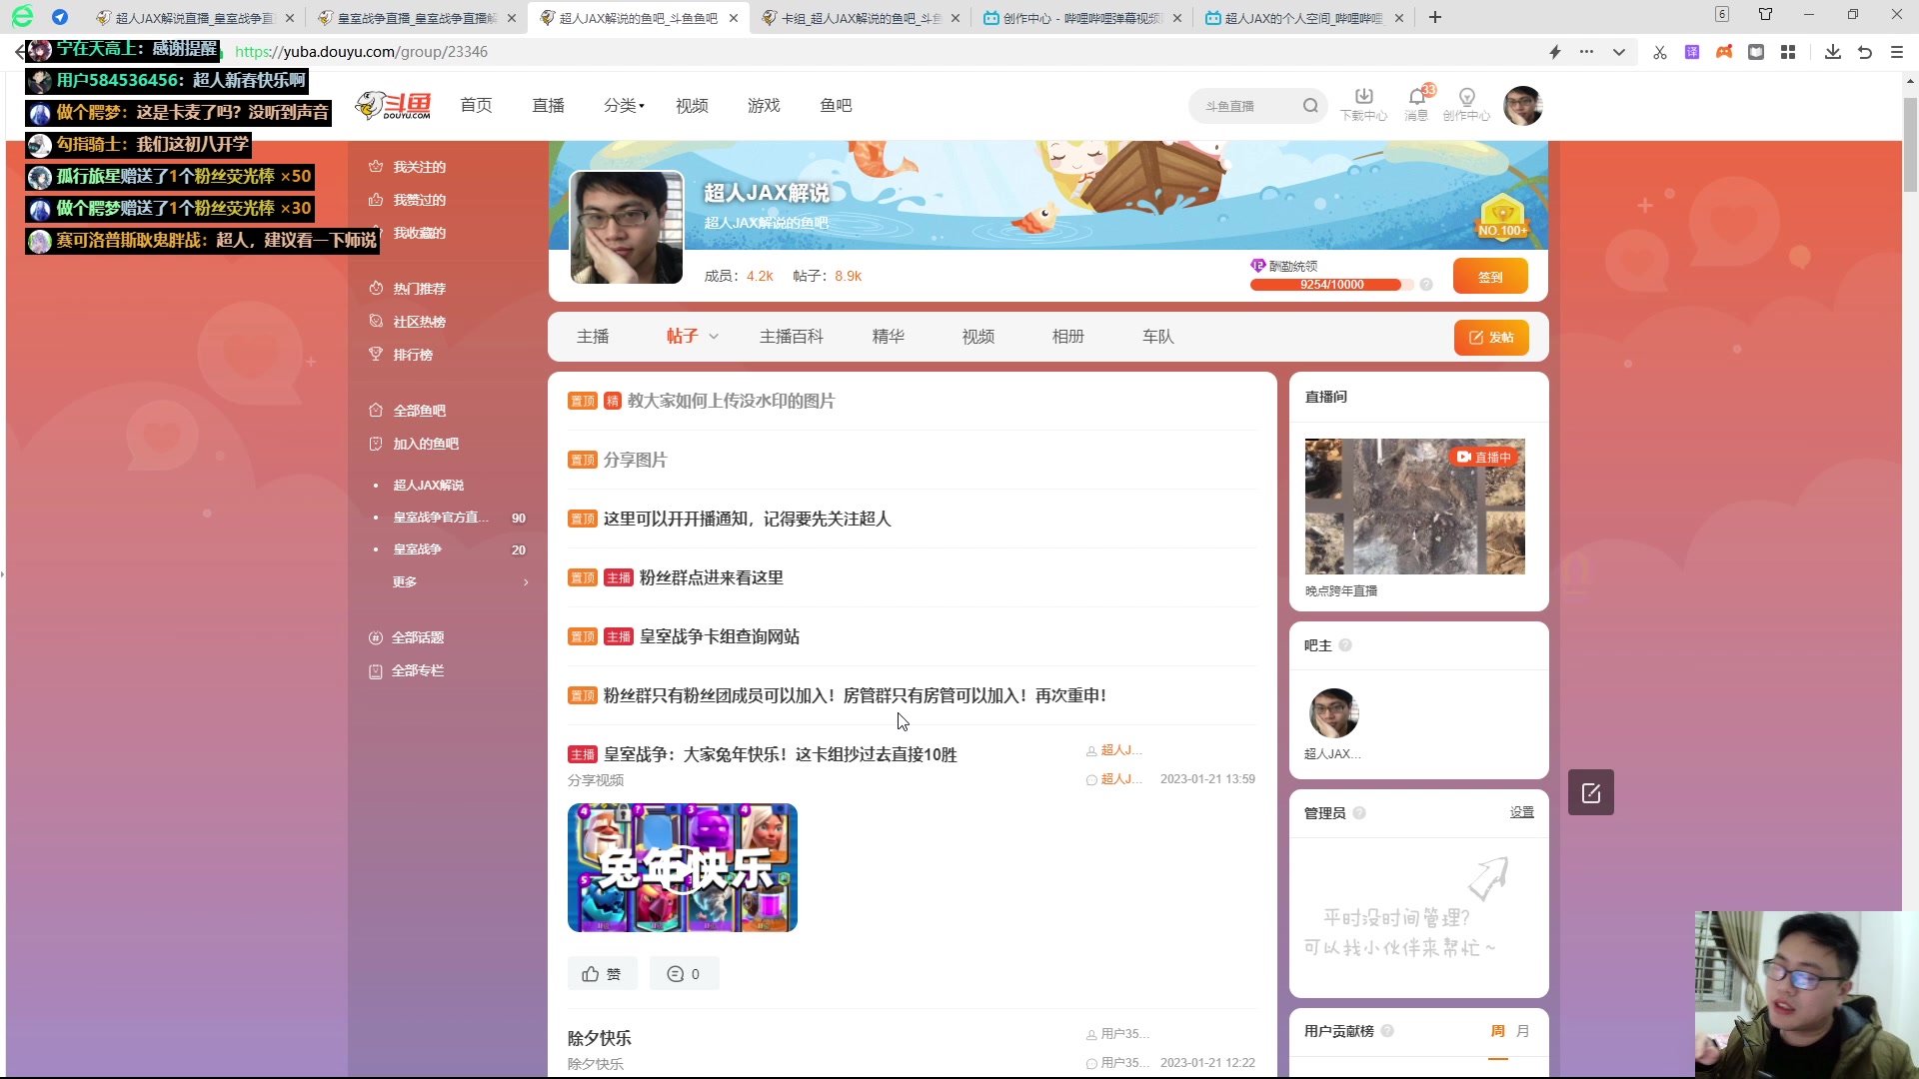This screenshot has height=1079, width=1919.
Task: Click the Douyu logo in the header
Action: click(x=394, y=105)
